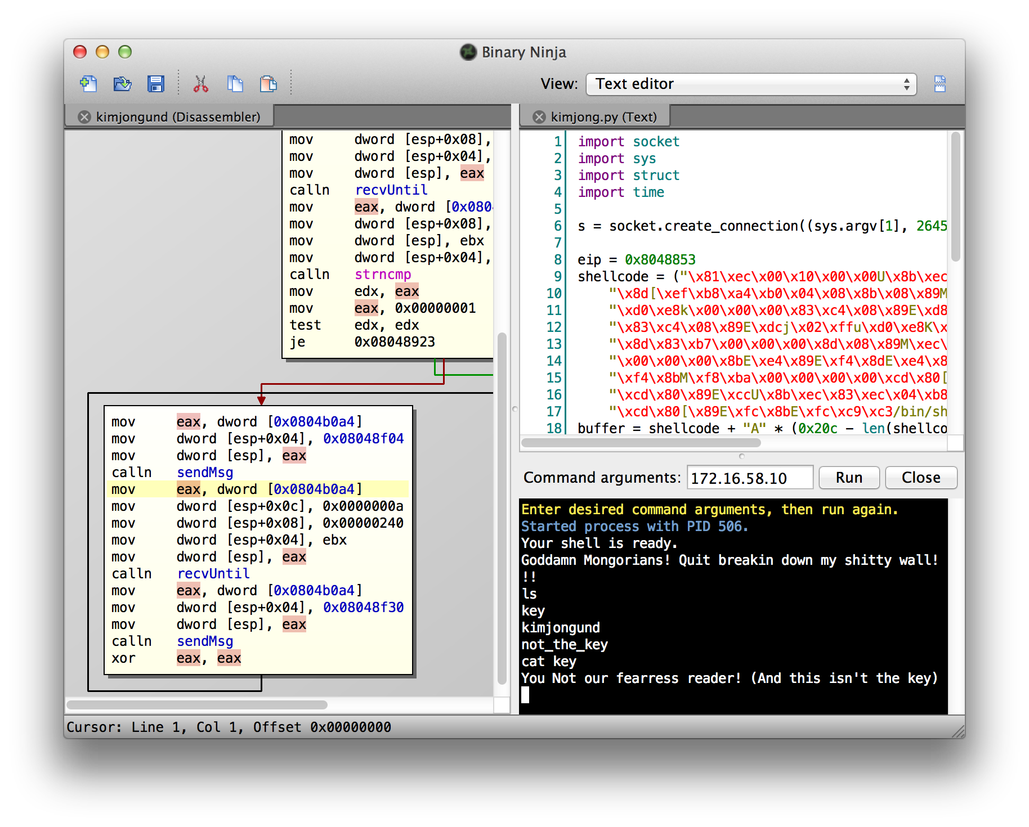Click the 'xor eax, eax' instruction
The image size is (1029, 827).
[176, 658]
